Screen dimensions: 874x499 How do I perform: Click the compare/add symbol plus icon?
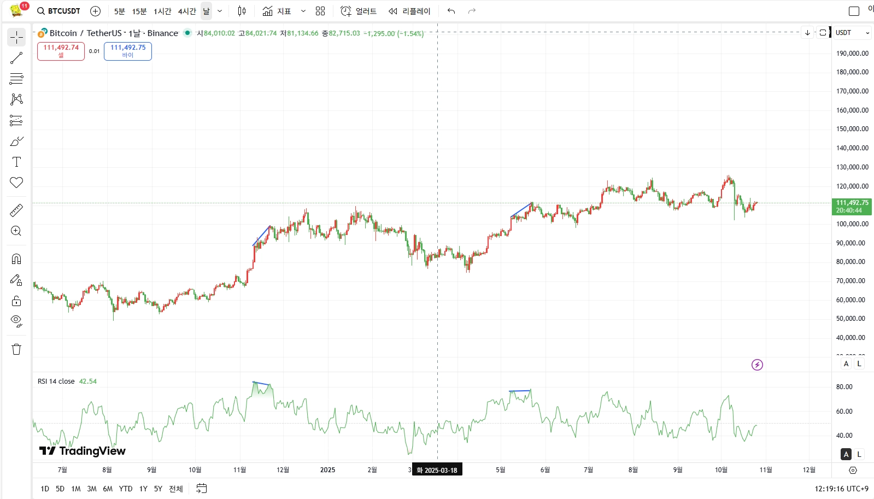[95, 11]
